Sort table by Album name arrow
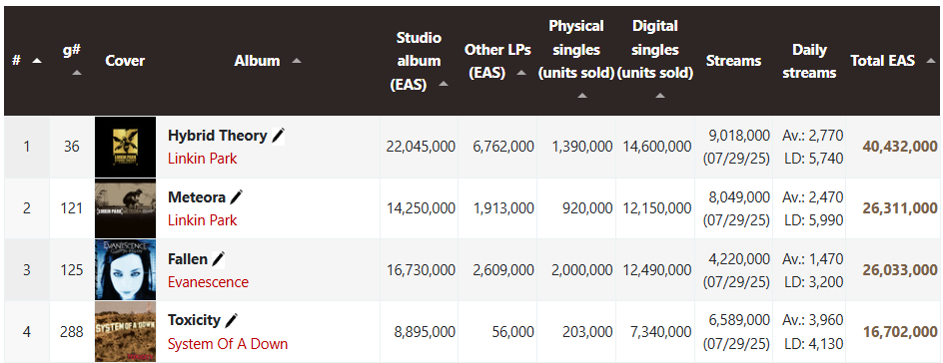943x363 pixels. [296, 61]
